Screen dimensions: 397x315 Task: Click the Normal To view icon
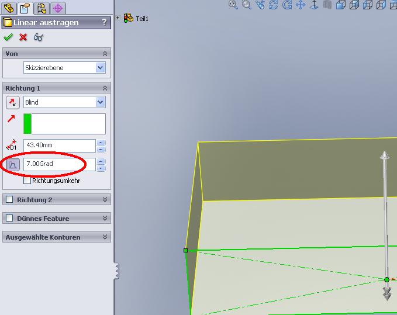tap(314, 5)
